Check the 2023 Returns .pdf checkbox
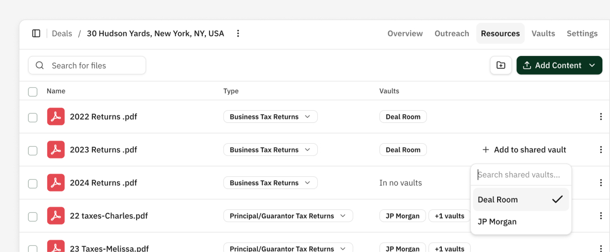610x252 pixels. (x=33, y=150)
